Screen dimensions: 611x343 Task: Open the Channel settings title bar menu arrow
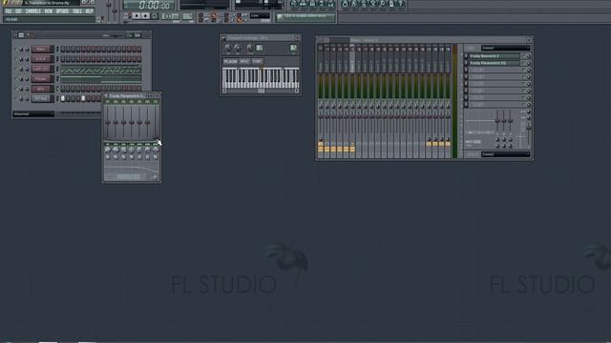(x=223, y=38)
